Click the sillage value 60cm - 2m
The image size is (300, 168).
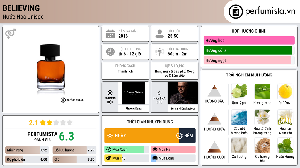tap(178, 54)
